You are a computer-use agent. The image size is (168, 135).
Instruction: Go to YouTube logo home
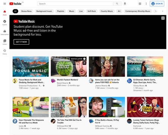pos(15,4)
